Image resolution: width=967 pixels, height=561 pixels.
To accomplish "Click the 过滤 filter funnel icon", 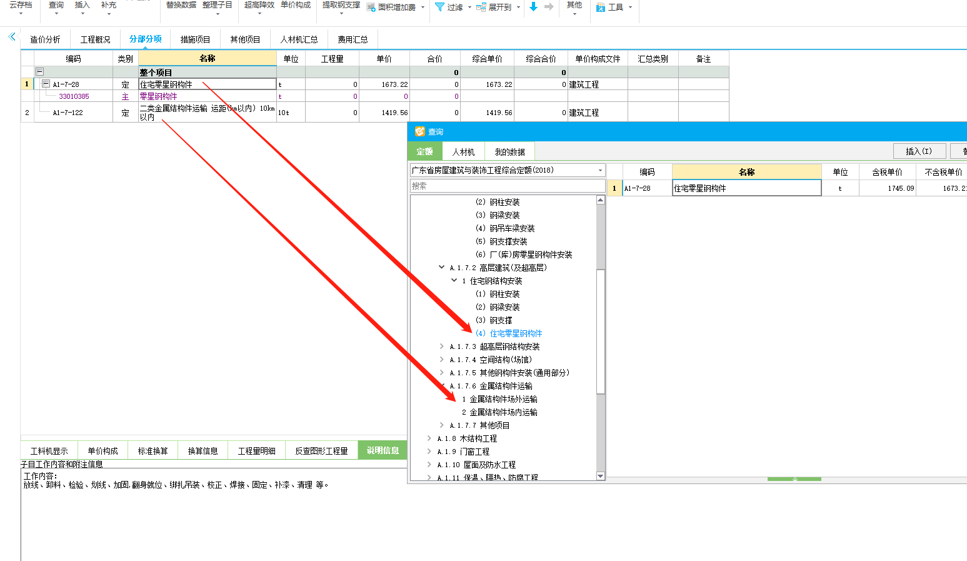I will (439, 7).
